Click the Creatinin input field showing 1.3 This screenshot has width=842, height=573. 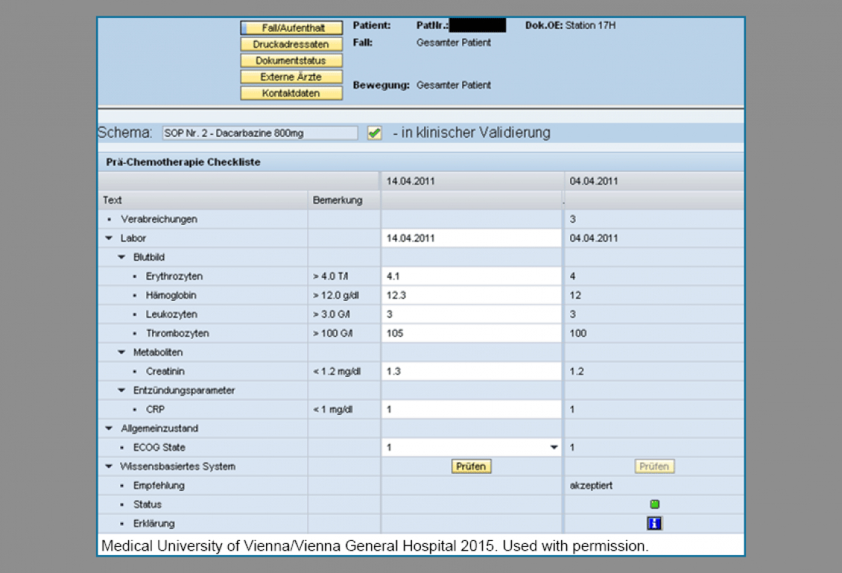pos(471,371)
